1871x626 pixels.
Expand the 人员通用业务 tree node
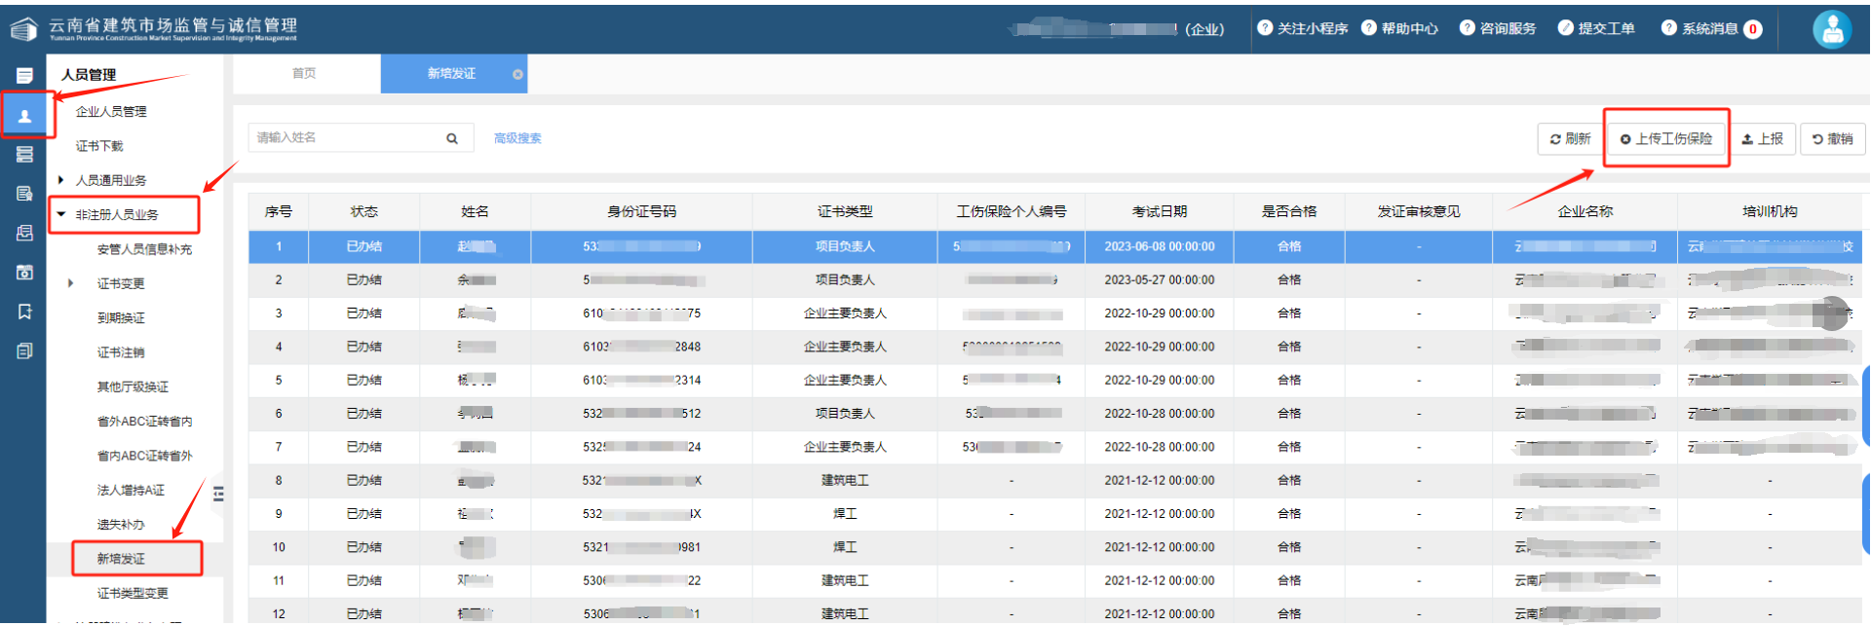(x=61, y=180)
